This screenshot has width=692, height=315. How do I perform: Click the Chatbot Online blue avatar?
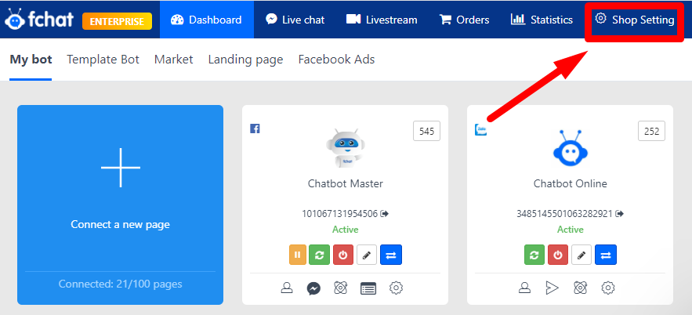[571, 148]
